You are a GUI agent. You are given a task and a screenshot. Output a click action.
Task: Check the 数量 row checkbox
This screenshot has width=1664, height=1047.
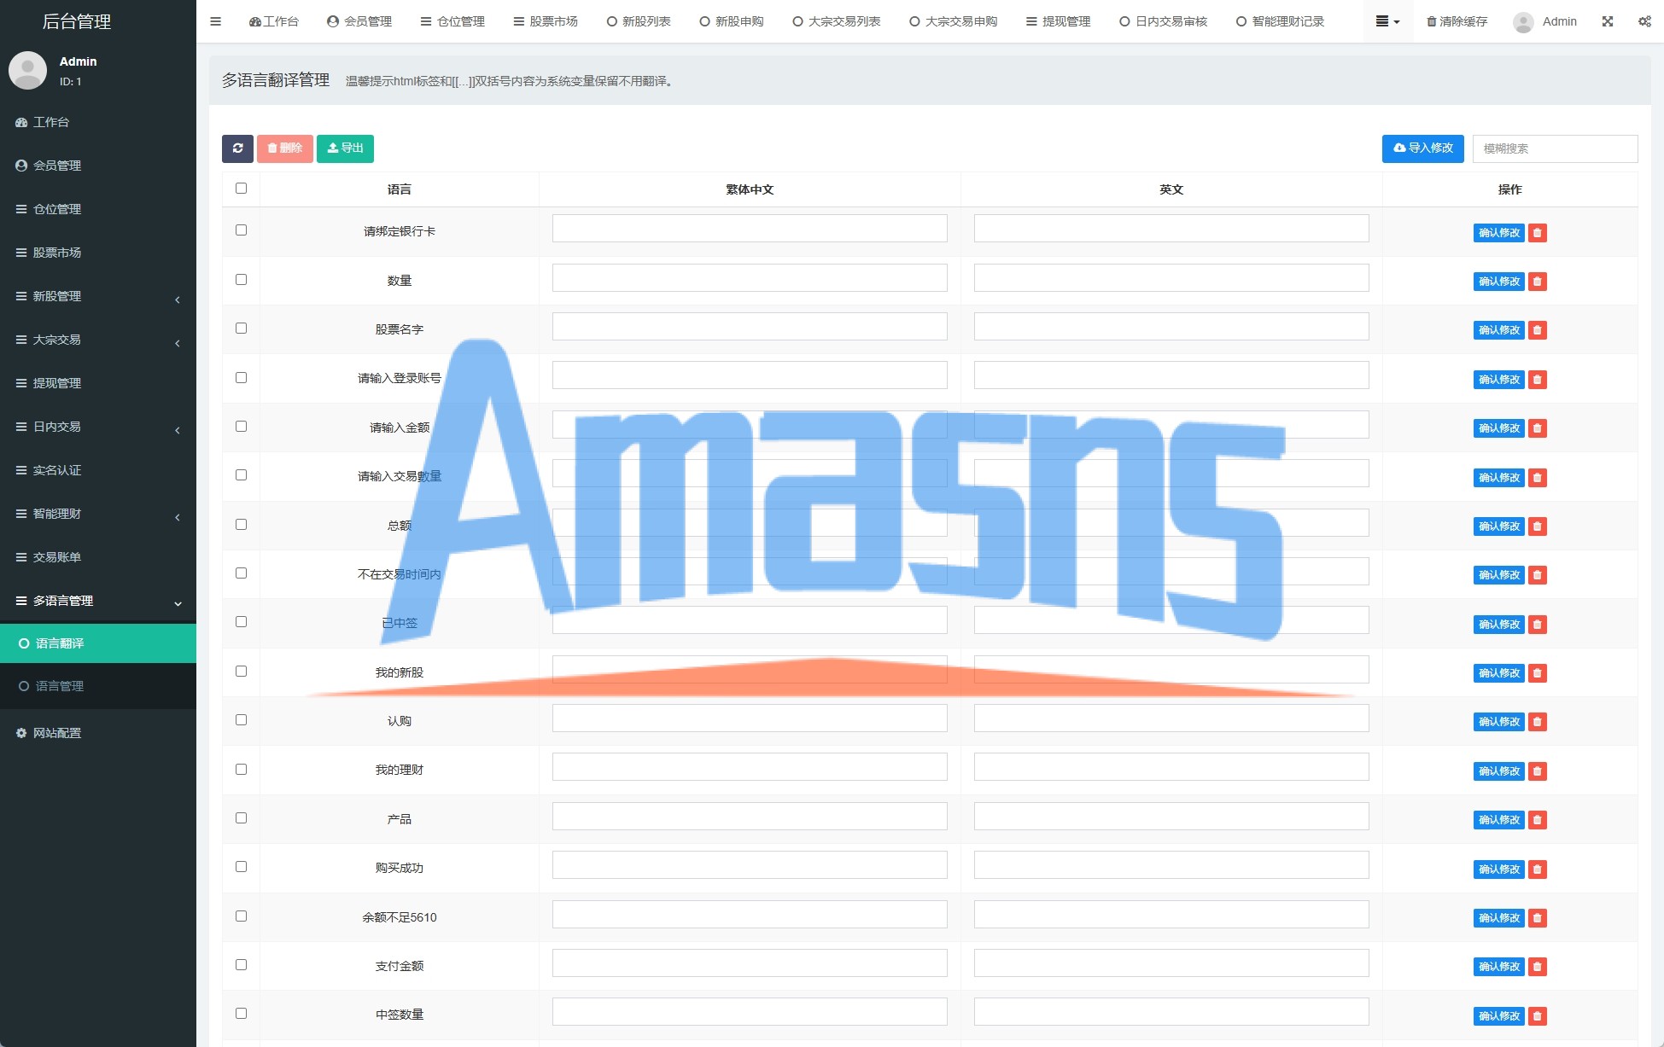pos(242,280)
